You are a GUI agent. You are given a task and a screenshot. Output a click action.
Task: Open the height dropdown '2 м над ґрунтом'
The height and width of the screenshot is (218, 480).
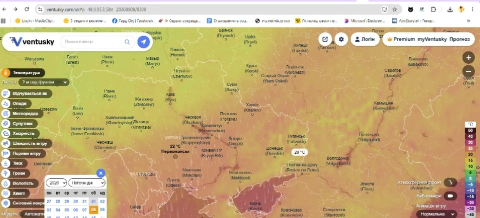(x=44, y=82)
